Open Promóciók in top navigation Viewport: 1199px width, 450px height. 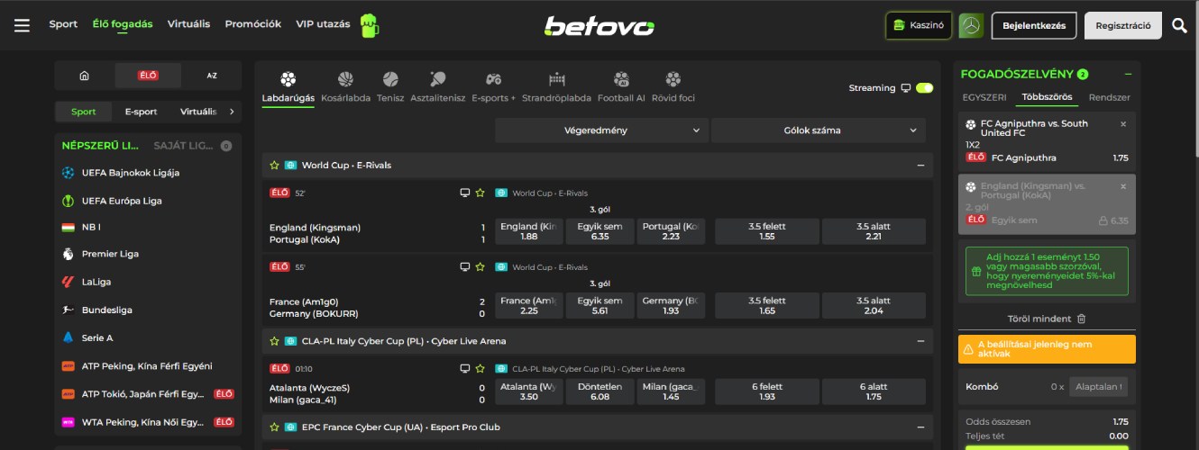click(x=253, y=24)
